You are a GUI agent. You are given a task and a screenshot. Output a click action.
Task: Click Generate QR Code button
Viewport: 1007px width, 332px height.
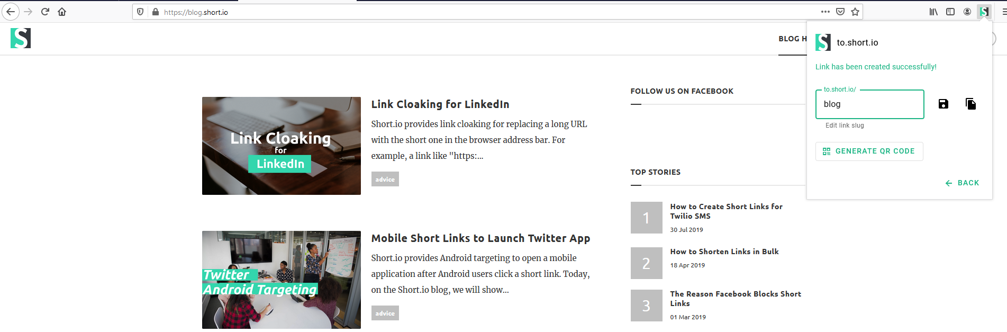point(869,151)
